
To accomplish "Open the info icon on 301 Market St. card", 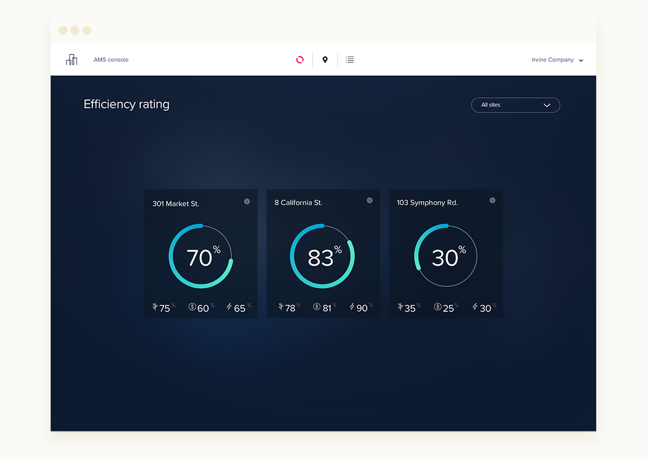I will click(246, 201).
